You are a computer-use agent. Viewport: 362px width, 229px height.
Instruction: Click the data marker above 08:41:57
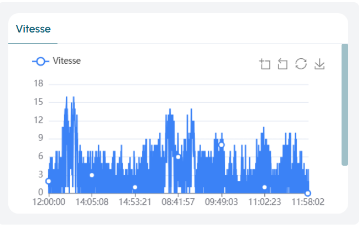coord(178,157)
